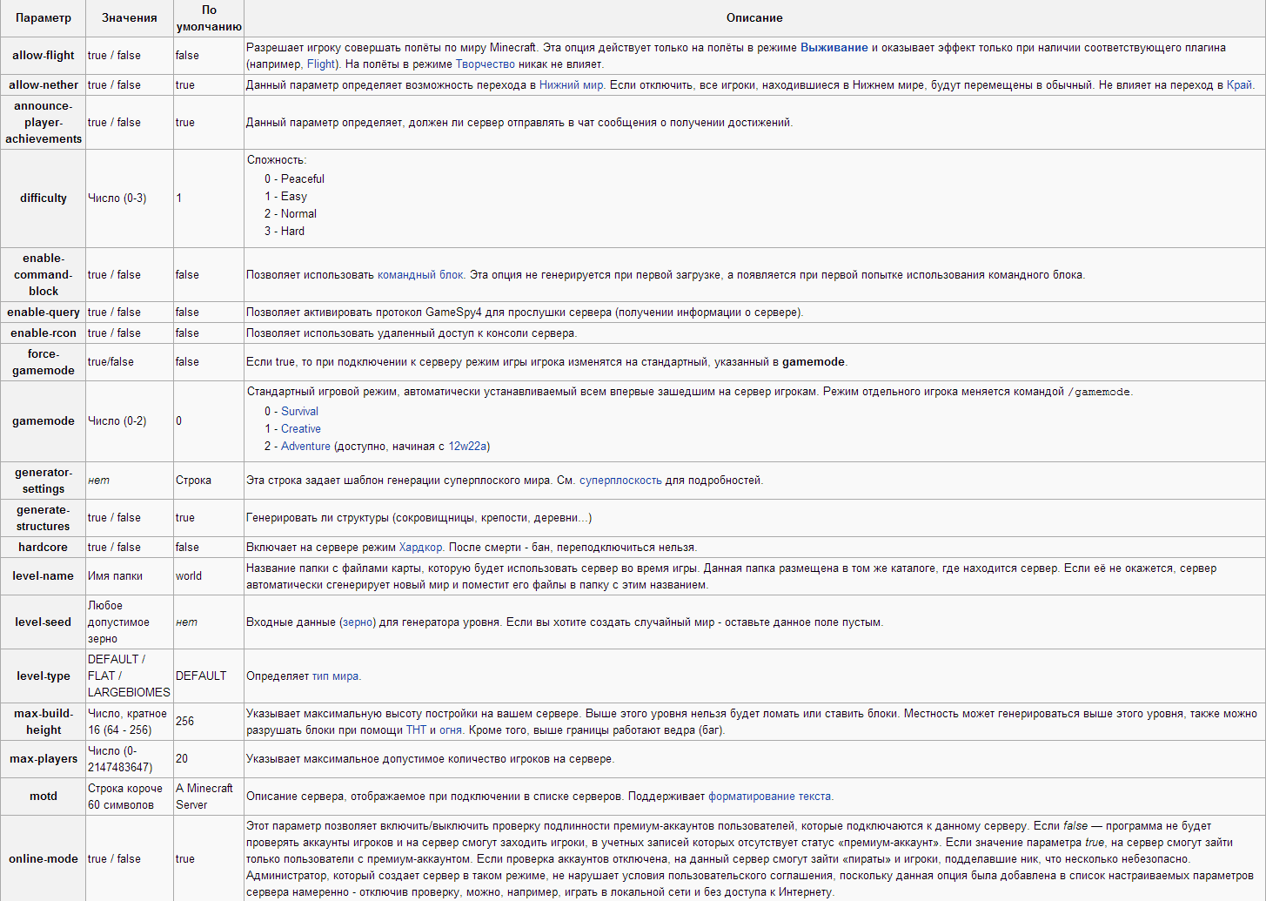Select the force-gamemode parameter cell

coord(44,362)
